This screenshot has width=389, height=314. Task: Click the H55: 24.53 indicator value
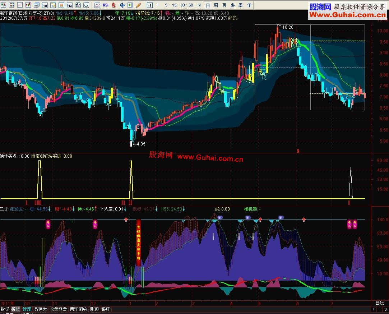(171, 209)
